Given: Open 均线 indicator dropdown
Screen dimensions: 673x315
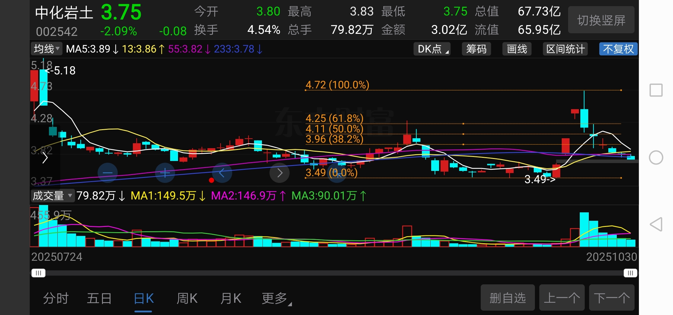Looking at the screenshot, I should [x=47, y=49].
